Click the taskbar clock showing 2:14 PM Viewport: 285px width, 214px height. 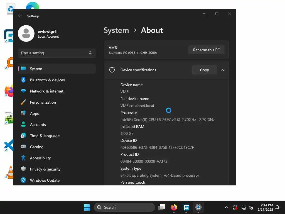265,207
